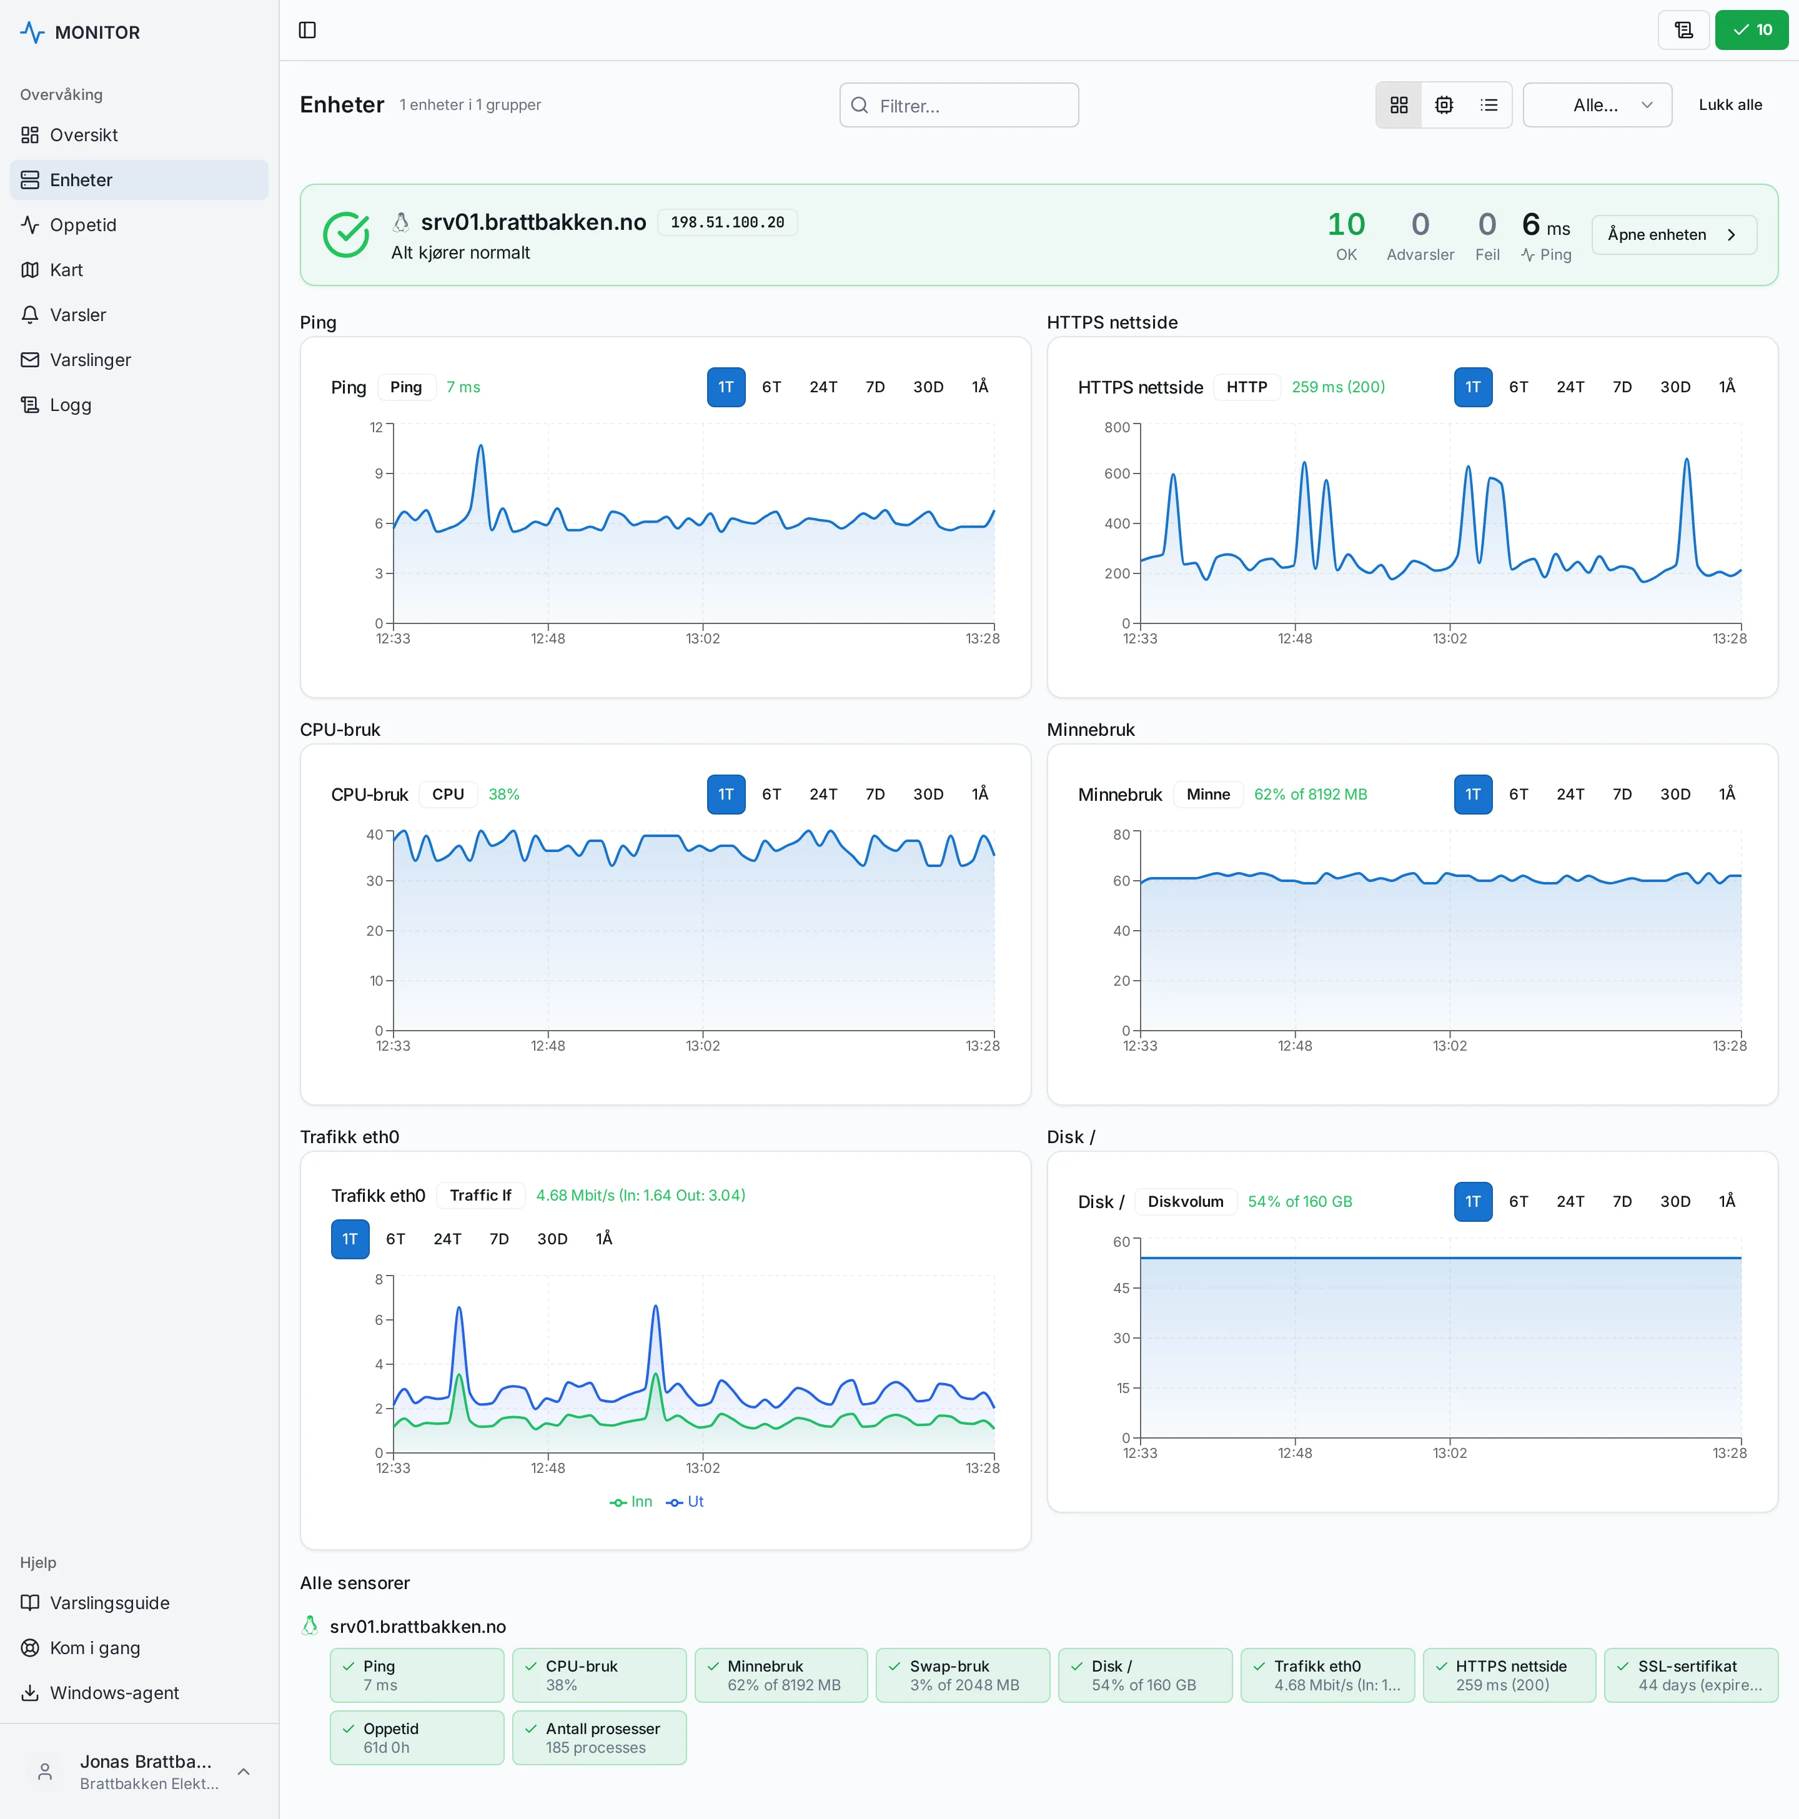The width and height of the screenshot is (1799, 1819).
Task: Go to Oppetid in the sidebar
Action: coord(139,225)
